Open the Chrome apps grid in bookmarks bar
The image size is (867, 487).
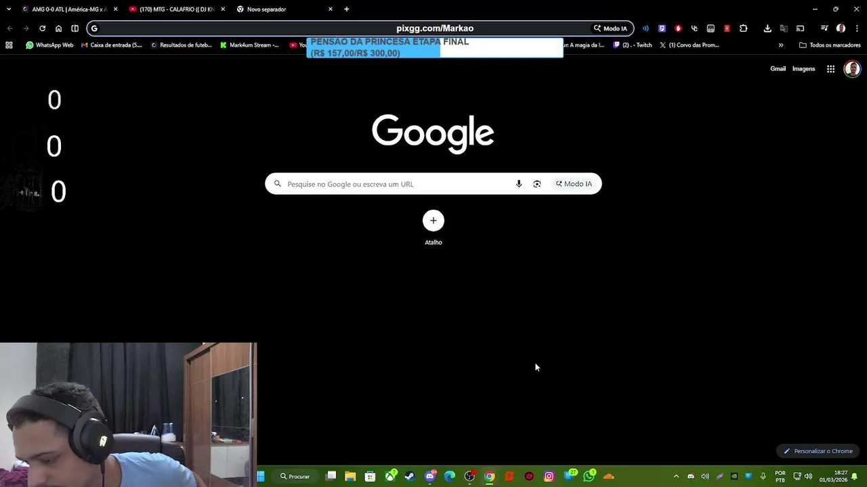click(x=9, y=45)
